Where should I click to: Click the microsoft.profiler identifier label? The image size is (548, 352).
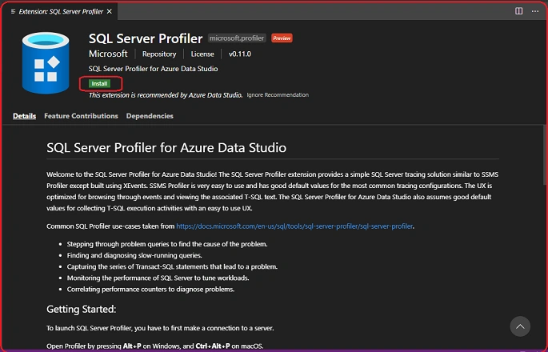(237, 38)
